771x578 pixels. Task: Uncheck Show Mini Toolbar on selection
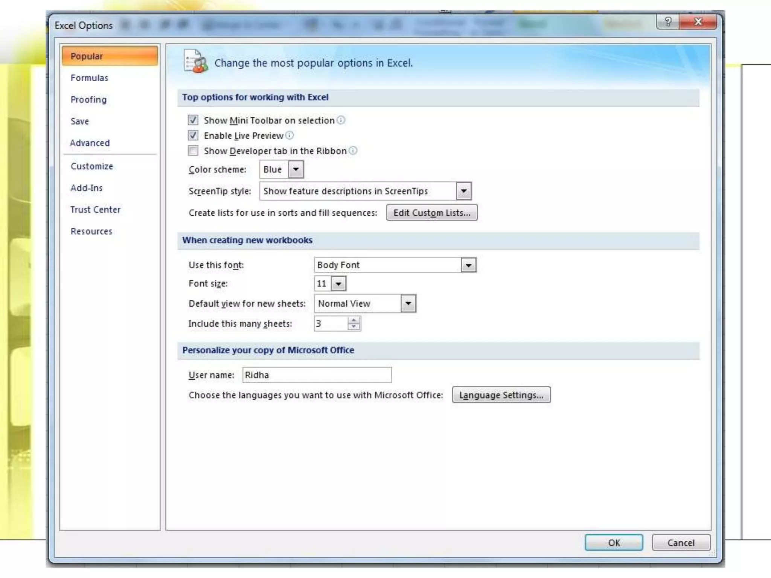(x=193, y=120)
